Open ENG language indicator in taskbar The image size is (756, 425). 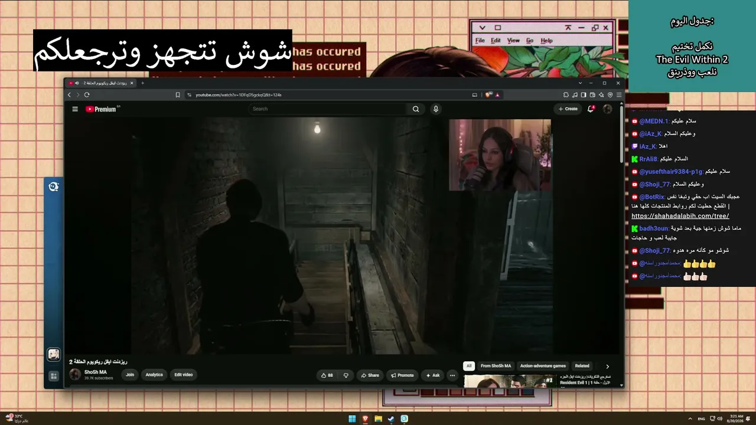click(701, 419)
